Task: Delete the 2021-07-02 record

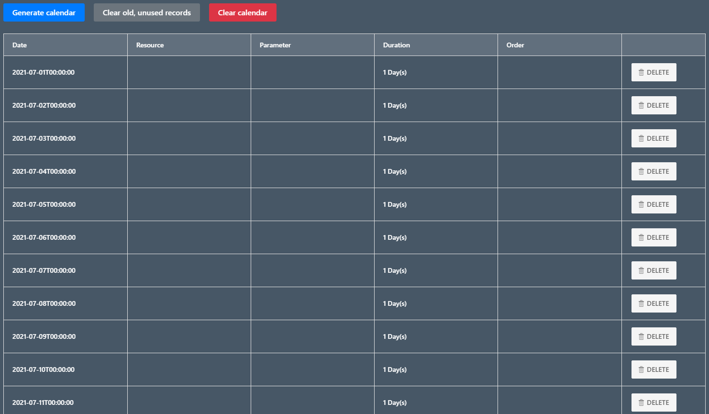Action: [654, 105]
